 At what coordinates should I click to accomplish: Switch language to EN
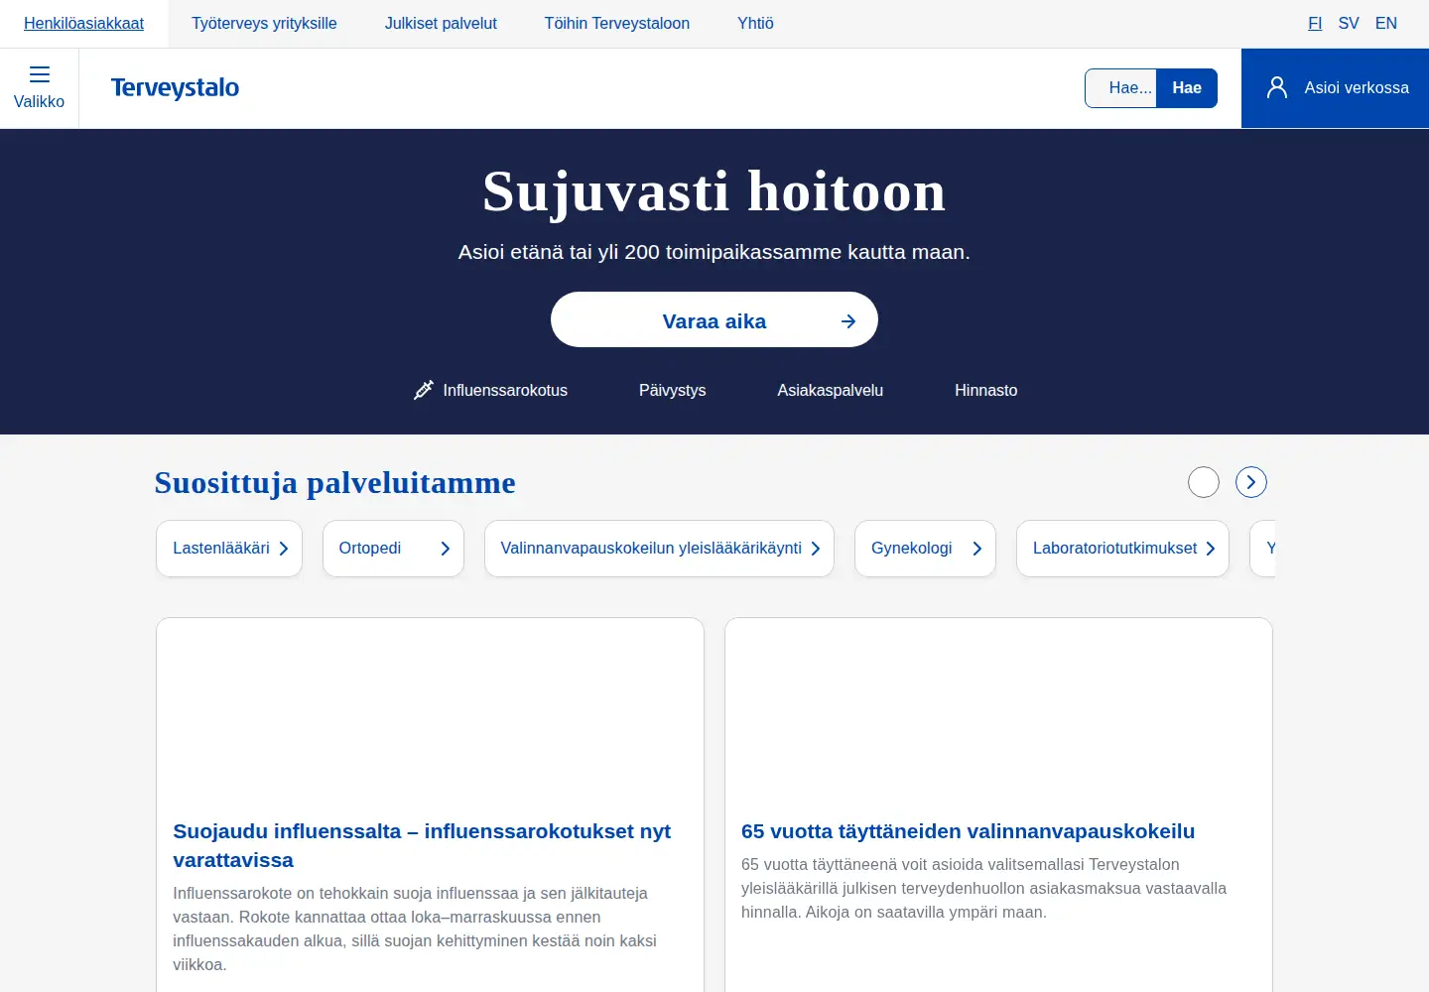(1386, 24)
